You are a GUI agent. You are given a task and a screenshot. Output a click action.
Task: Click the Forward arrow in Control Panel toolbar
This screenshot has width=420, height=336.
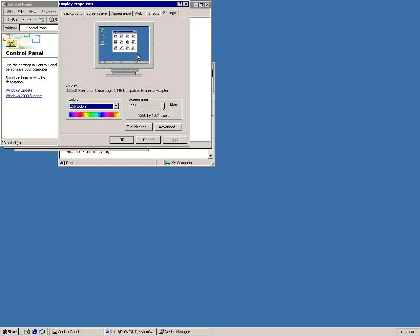tap(30, 20)
